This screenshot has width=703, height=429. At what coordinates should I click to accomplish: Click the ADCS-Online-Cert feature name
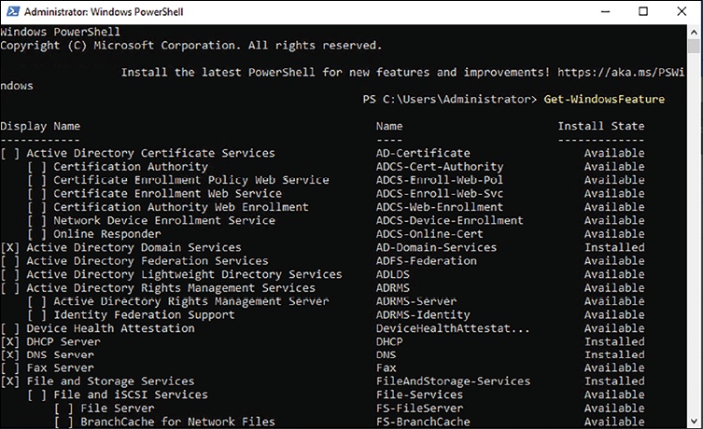point(429,234)
